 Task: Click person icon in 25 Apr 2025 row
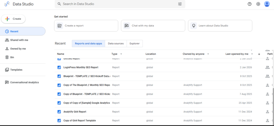click(267, 103)
